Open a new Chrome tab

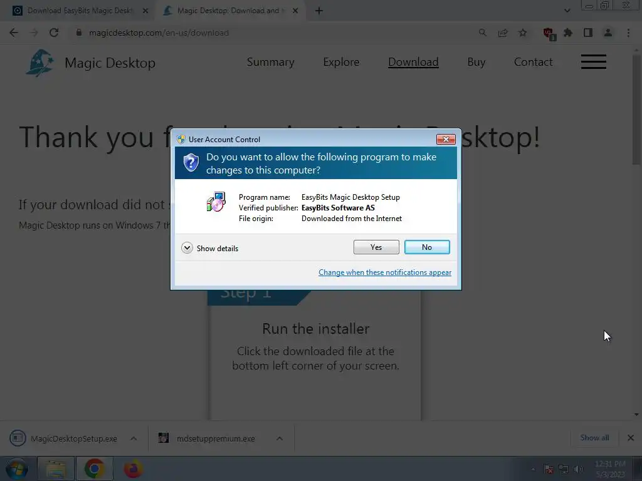(x=319, y=11)
